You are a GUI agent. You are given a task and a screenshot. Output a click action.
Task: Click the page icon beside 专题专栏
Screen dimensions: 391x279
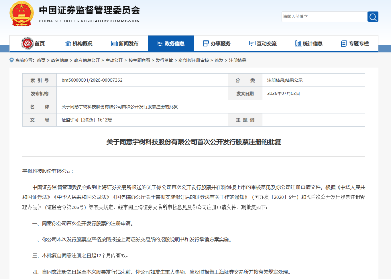tap(344, 43)
